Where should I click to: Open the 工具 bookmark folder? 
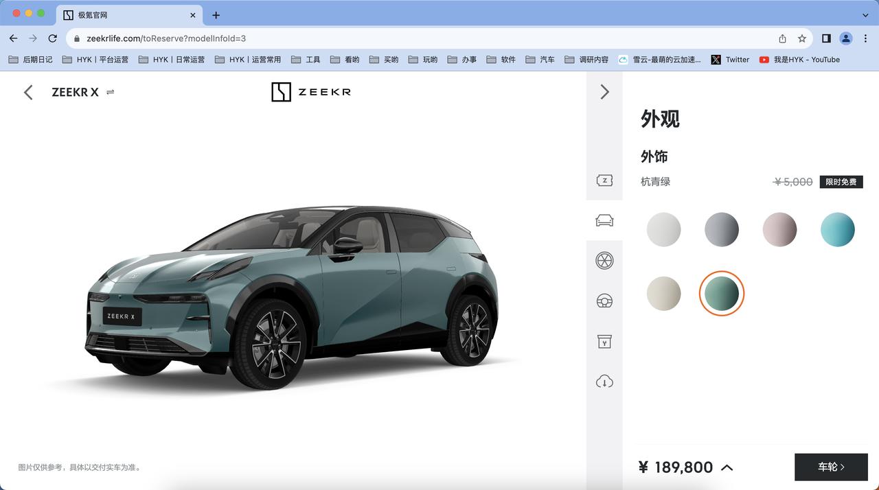coord(306,60)
